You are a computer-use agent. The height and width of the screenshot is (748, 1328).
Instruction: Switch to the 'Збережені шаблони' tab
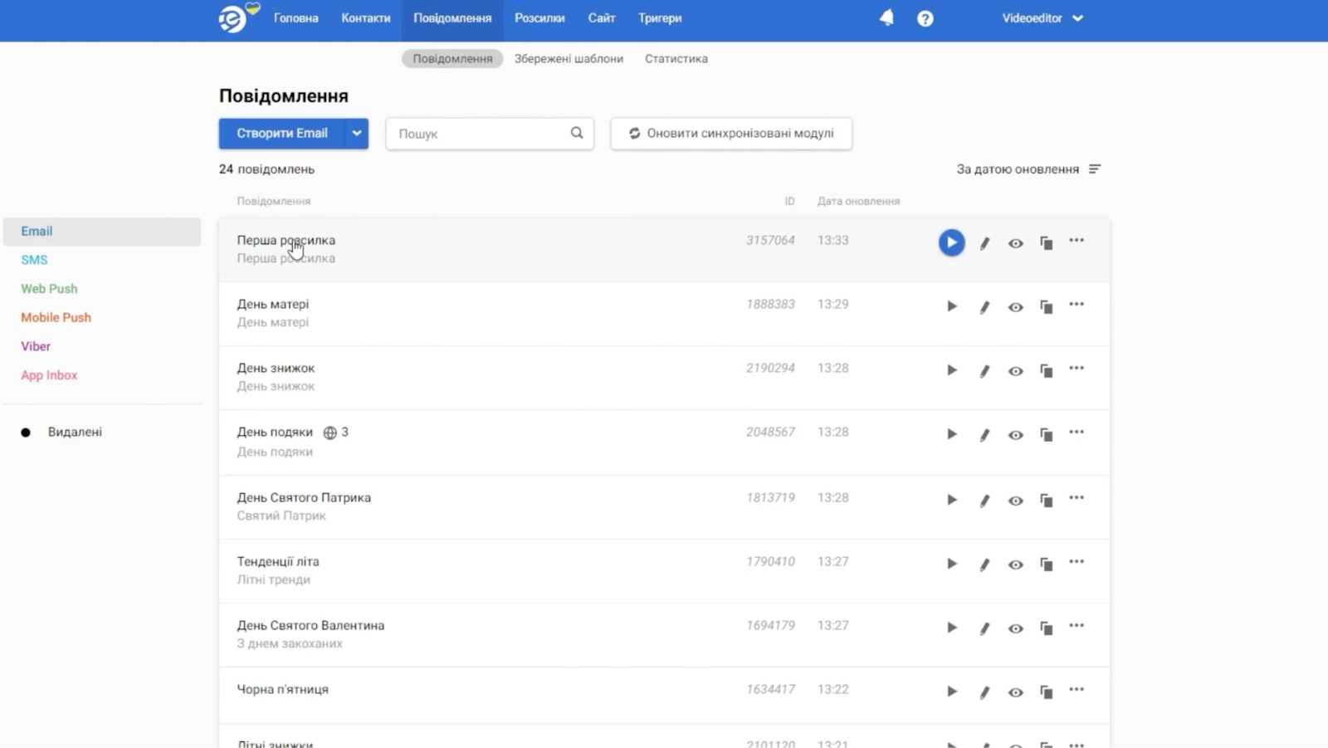click(569, 59)
